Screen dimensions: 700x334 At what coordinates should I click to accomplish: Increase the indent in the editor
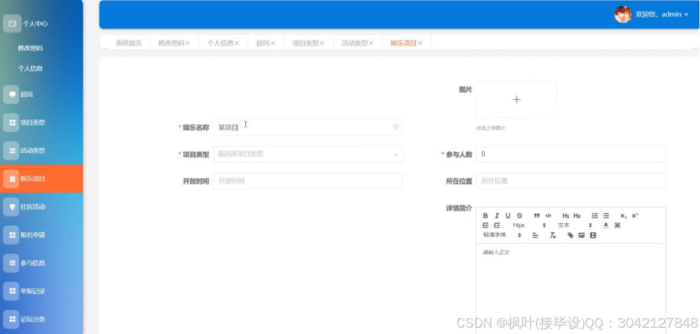[497, 225]
